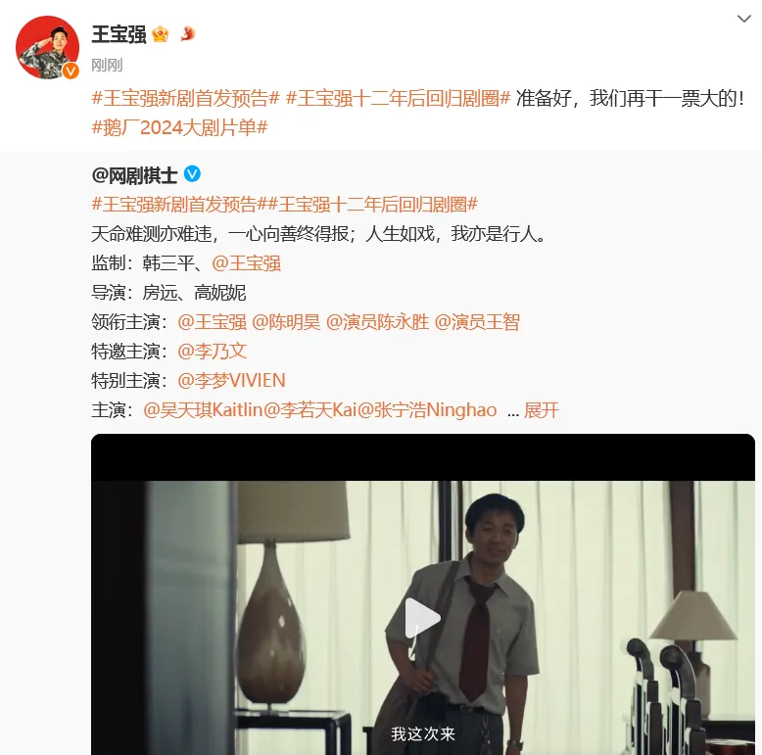Open hashtag #王宝强十二年后回归剧圈# in the top post
The image size is (762, 755).
point(398,99)
